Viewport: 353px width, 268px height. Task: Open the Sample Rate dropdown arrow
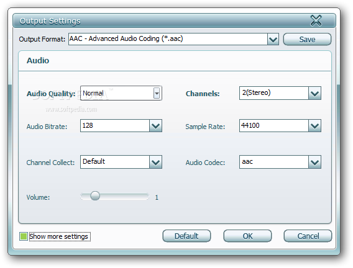[x=314, y=125]
